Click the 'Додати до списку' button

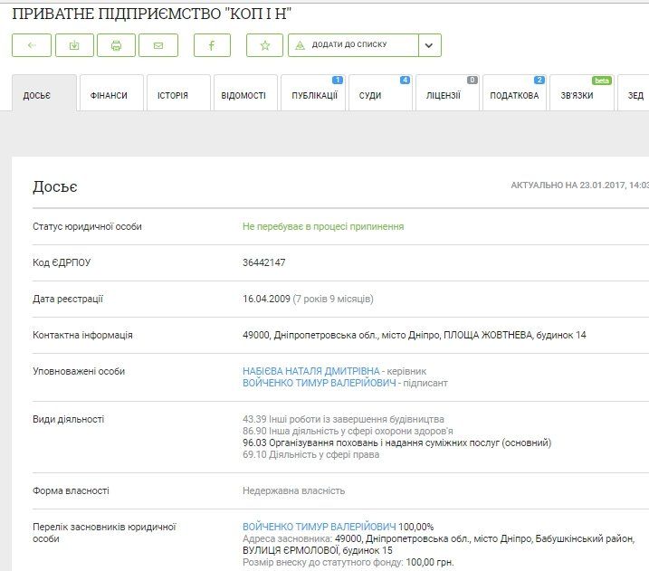point(353,45)
